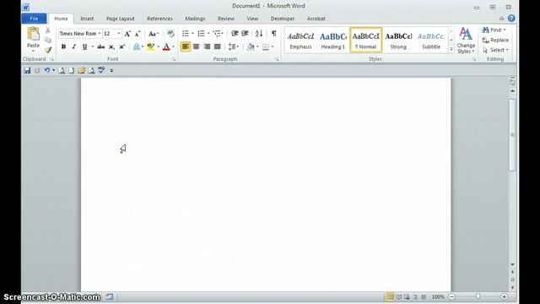Click the 100% zoom level text
The width and height of the screenshot is (540, 304).
click(x=438, y=296)
